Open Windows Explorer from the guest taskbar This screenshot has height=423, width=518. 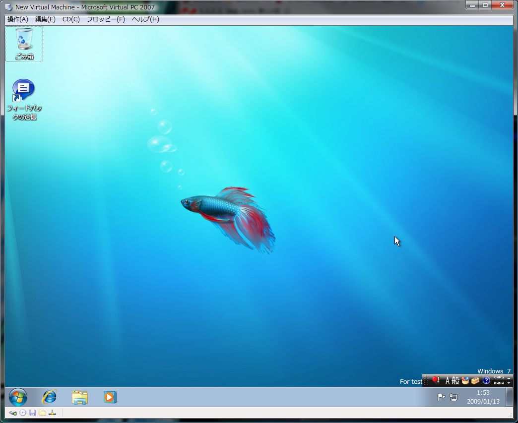pos(79,397)
